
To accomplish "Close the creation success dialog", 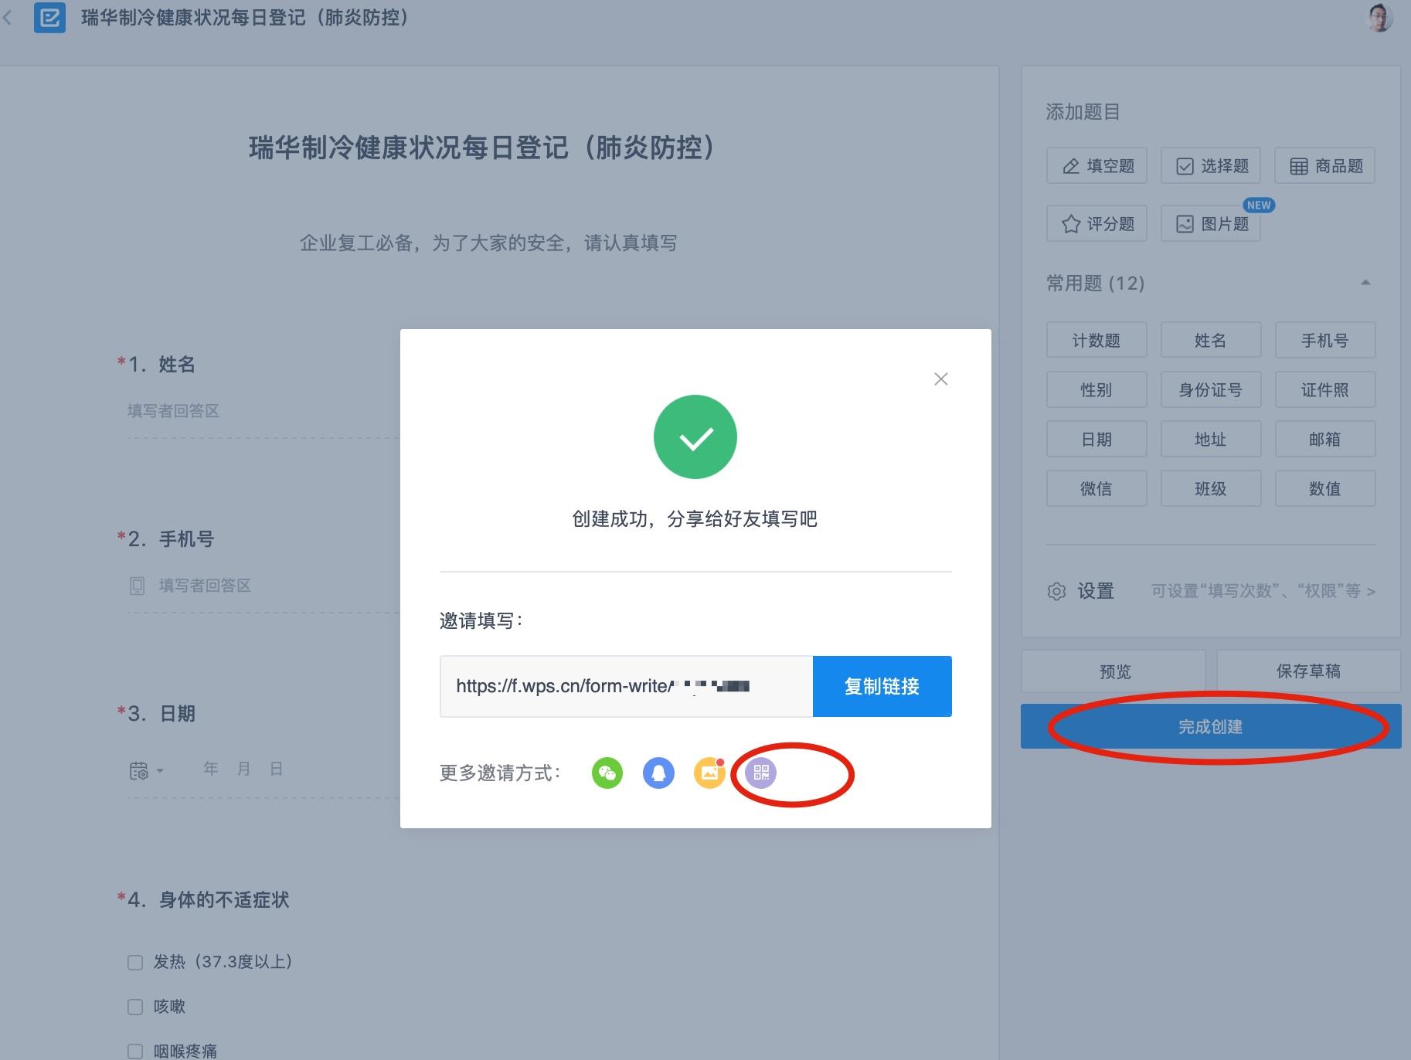I will coord(940,379).
